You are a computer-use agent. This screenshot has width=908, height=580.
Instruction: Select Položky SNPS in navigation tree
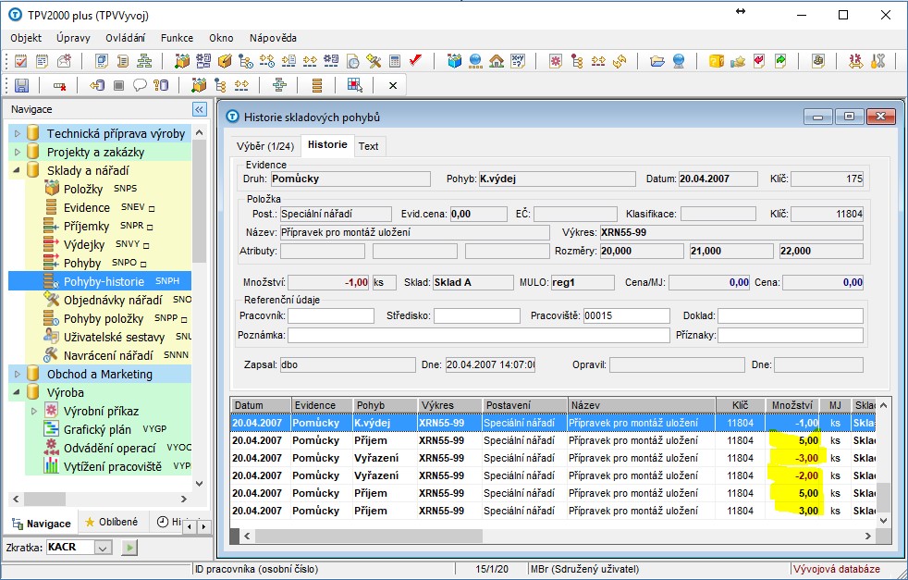coord(91,189)
